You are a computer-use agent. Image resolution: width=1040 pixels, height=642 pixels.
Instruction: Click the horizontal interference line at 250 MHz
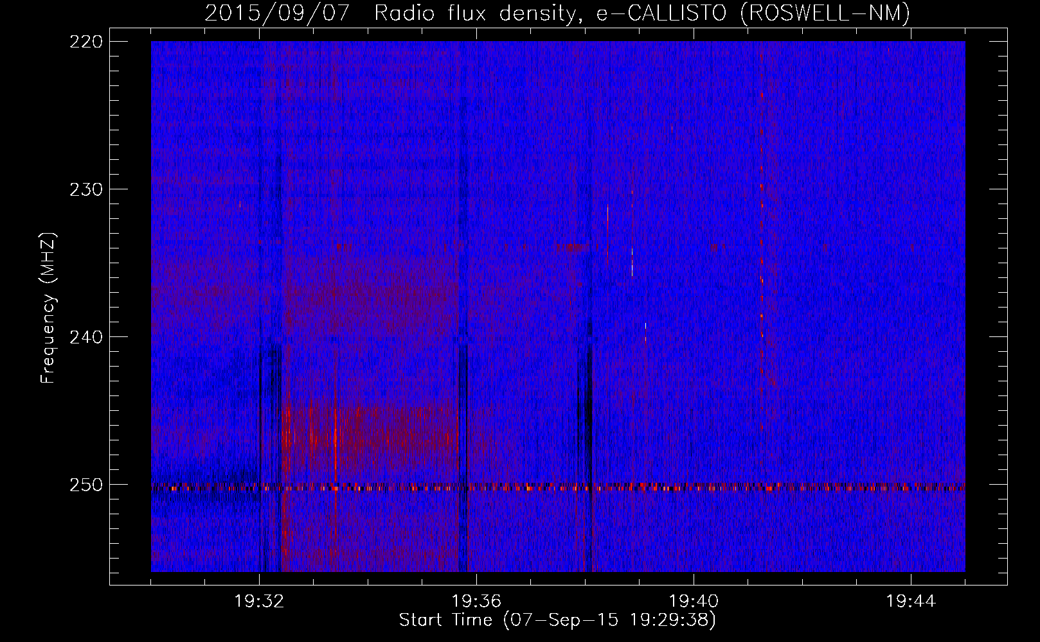[558, 487]
